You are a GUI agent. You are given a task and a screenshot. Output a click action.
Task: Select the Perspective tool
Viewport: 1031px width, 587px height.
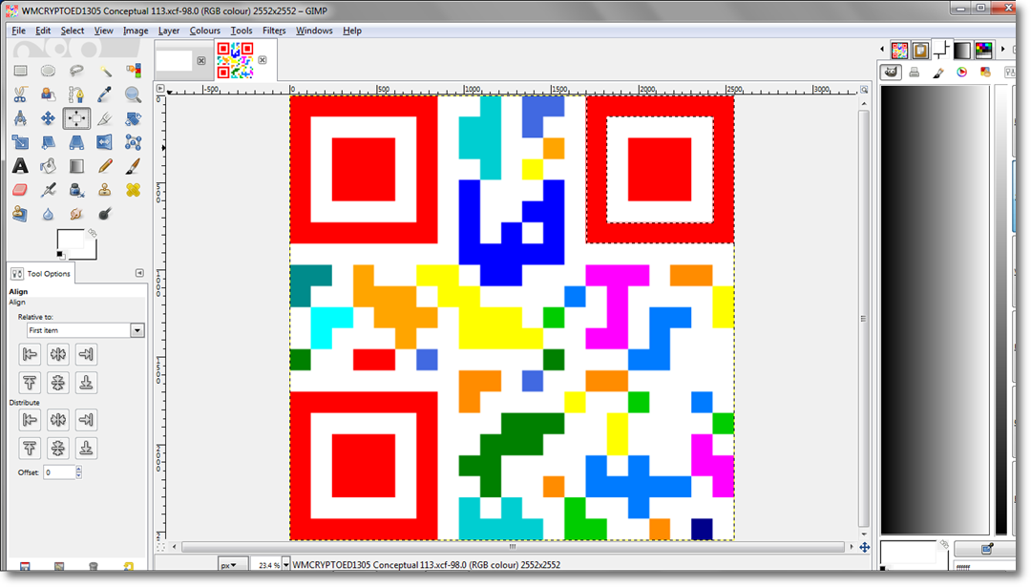[76, 142]
